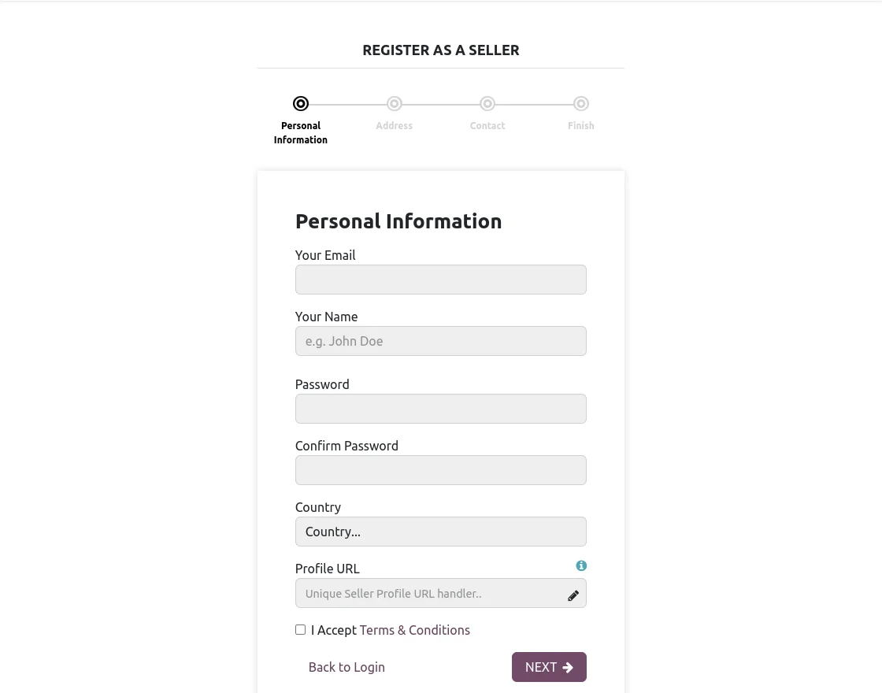Click the Contact step icon

[487, 103]
